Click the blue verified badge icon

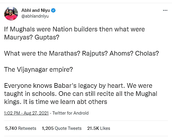click(x=53, y=10)
